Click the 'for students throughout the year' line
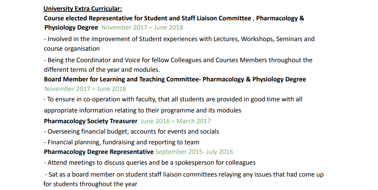This screenshot has height=190, width=378. coord(90,184)
